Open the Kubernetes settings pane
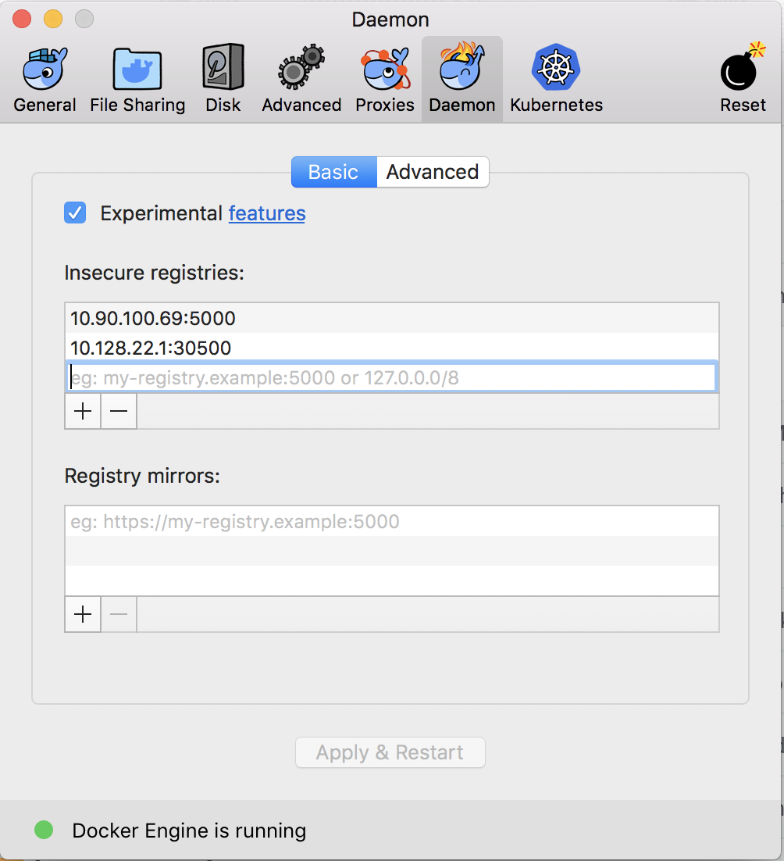The height and width of the screenshot is (861, 784). coord(556,80)
